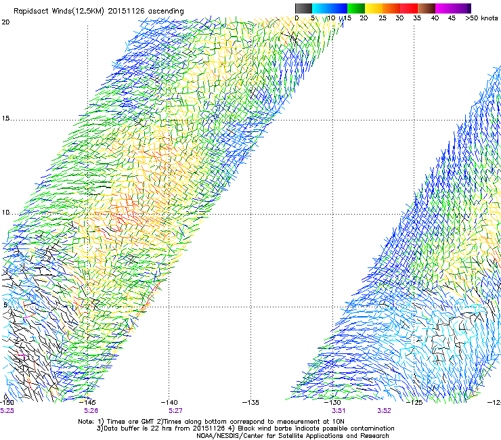Click the 'NOAA/NESDIS/Center for Satellite Applications and Research' credit
Viewport: 501px width, 440px height.
point(292,436)
